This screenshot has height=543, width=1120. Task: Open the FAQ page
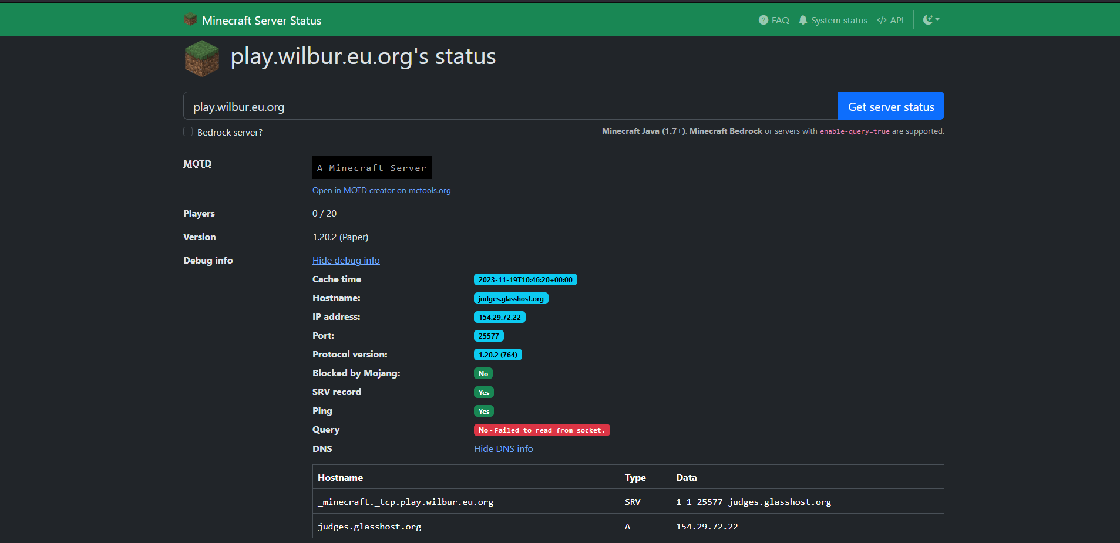[x=773, y=20]
